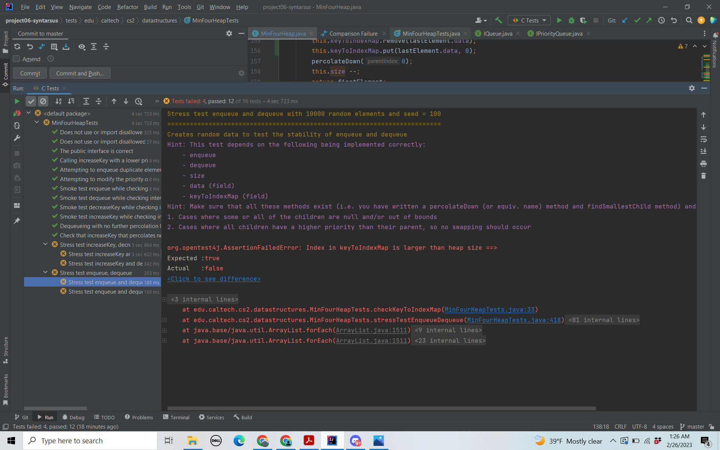
Task: Click the Build project hammer icon
Action: click(498, 21)
